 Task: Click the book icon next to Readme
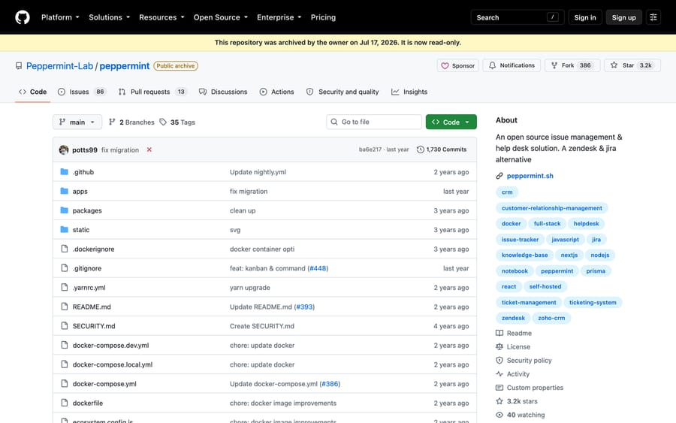499,333
